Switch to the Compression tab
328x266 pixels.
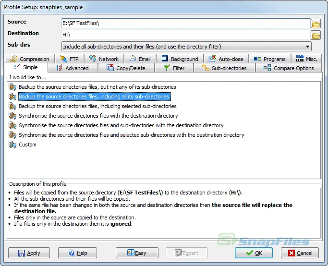point(29,59)
